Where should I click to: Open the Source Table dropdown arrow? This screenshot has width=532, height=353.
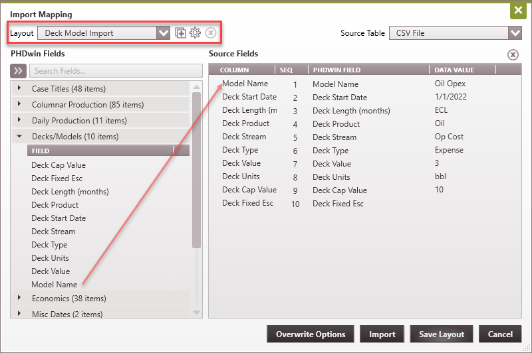tap(515, 33)
